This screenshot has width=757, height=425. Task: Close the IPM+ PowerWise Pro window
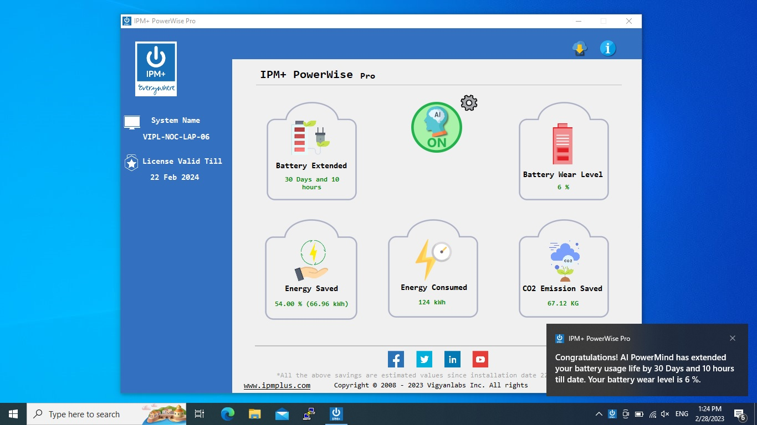pos(629,21)
